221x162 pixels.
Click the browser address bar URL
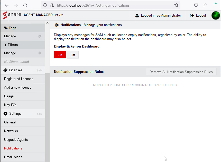93,5
